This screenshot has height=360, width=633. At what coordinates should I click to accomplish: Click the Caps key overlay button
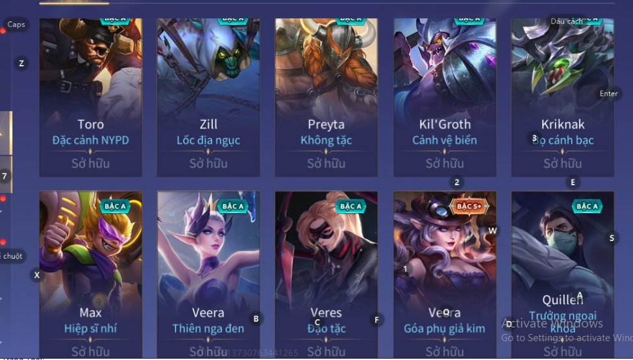coord(16,24)
